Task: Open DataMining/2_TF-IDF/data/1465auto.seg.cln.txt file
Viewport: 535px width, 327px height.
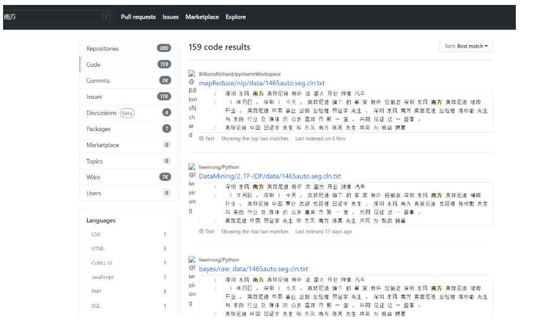Action: click(270, 176)
